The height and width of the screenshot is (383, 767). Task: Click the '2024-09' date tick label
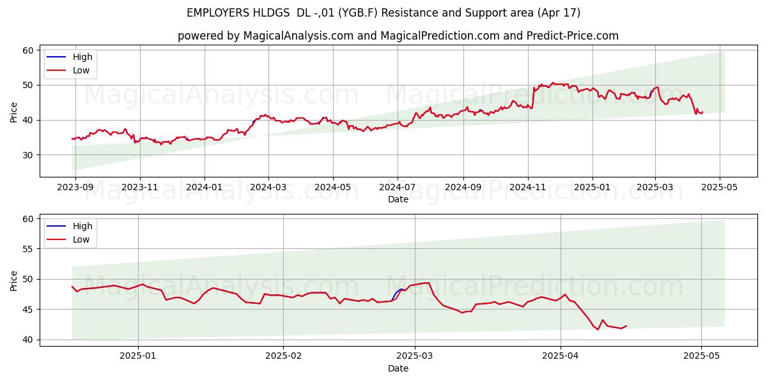(x=463, y=188)
